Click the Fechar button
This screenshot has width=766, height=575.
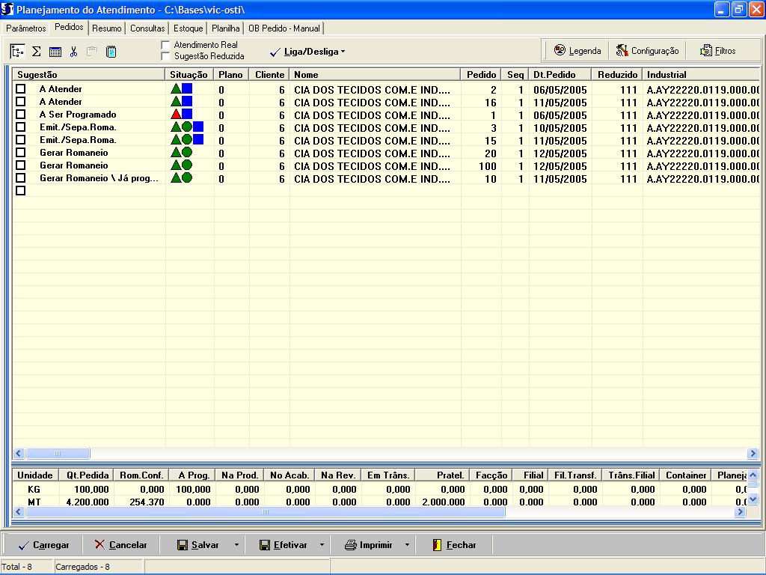(x=454, y=545)
